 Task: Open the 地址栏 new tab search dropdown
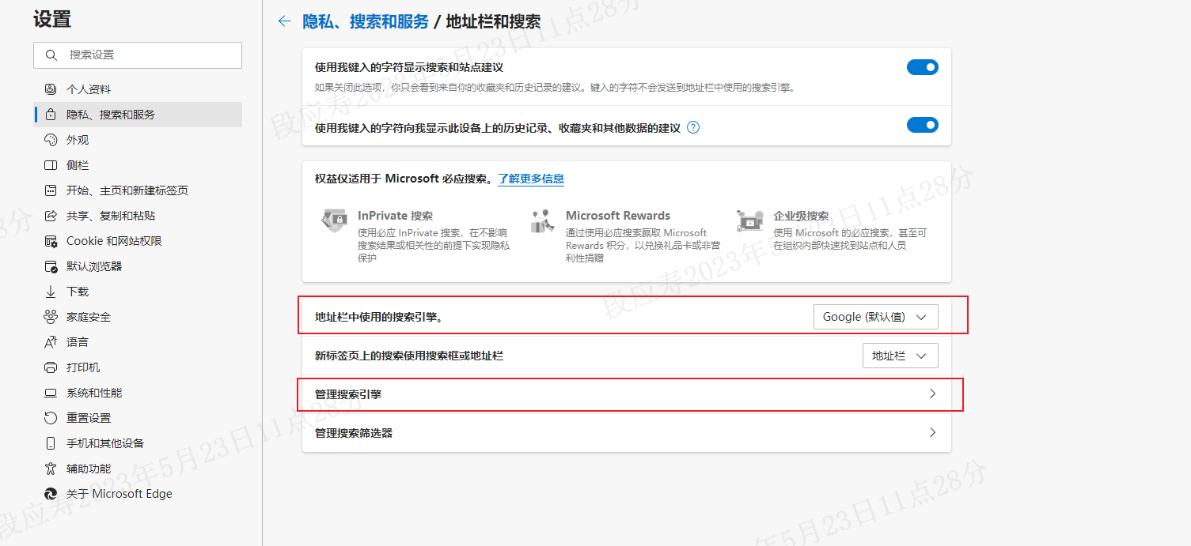[901, 356]
